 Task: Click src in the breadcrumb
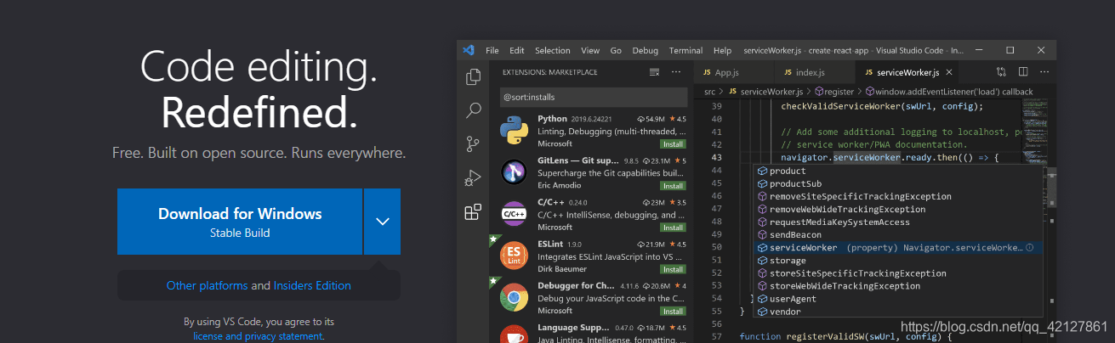[710, 92]
